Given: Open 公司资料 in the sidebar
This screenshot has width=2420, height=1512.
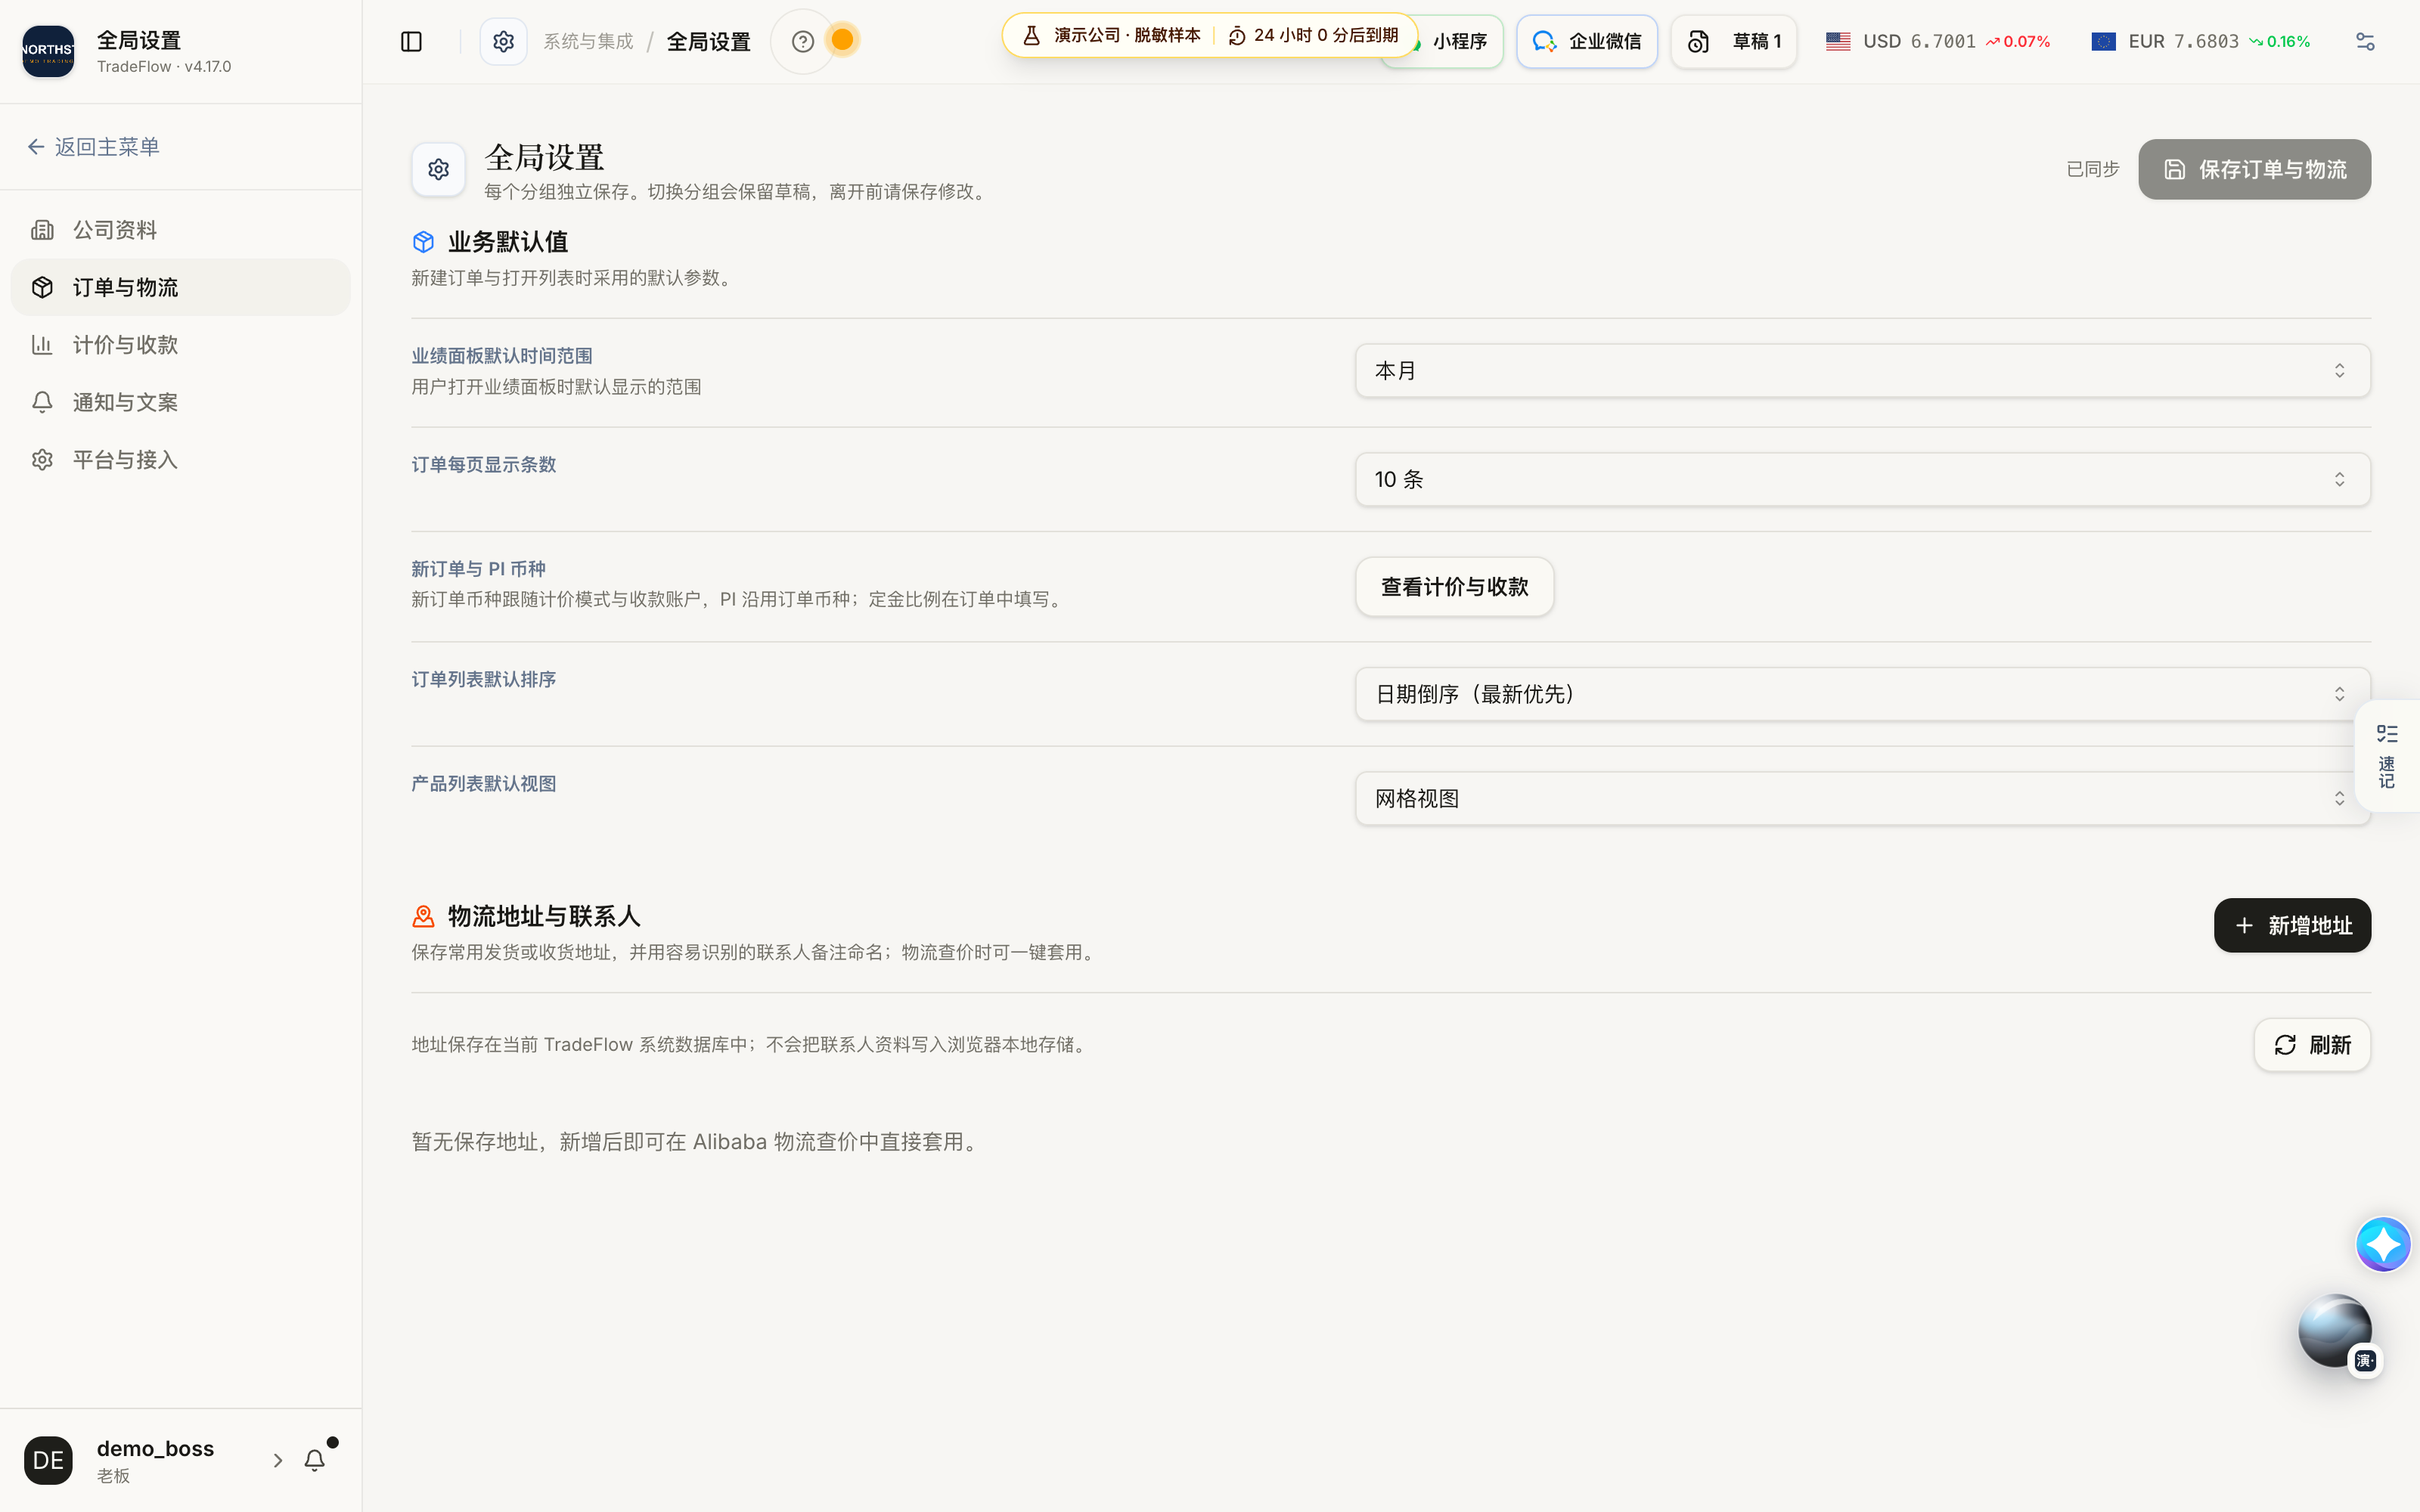Looking at the screenshot, I should click(180, 230).
